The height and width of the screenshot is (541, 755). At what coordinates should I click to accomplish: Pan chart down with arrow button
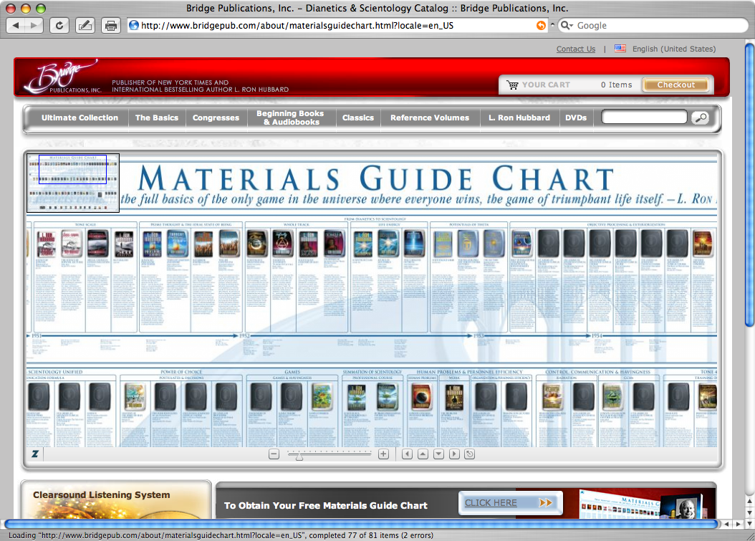438,454
